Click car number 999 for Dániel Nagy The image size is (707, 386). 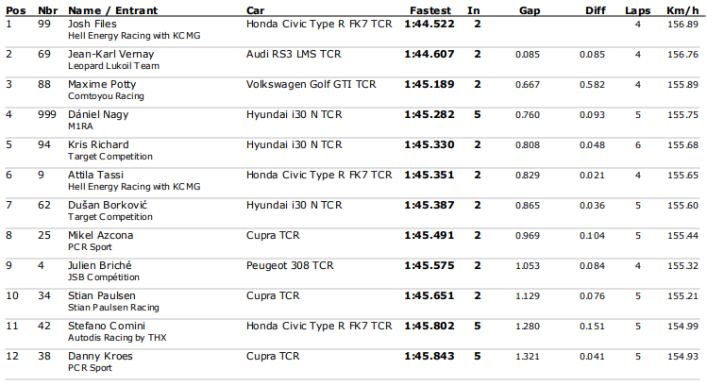[x=47, y=114]
